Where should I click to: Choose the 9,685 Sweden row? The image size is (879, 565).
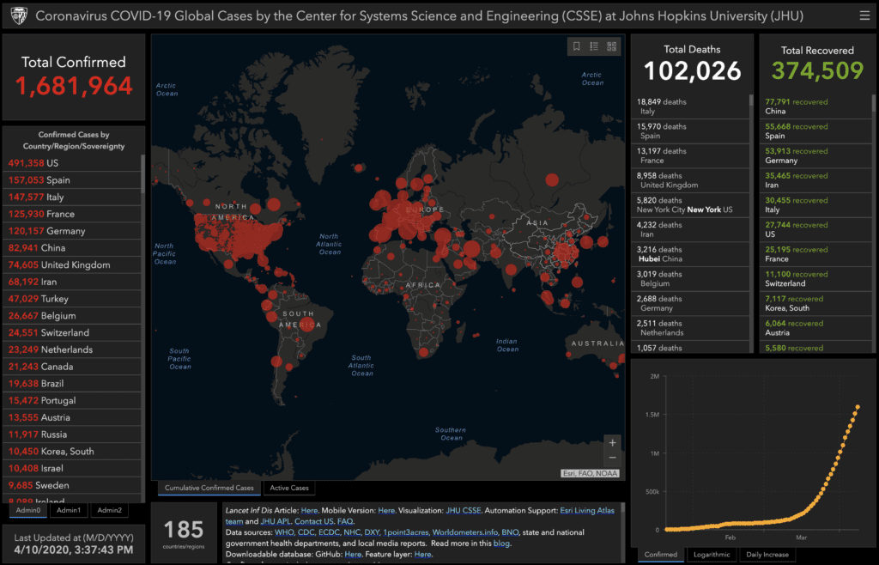pyautogui.click(x=72, y=485)
